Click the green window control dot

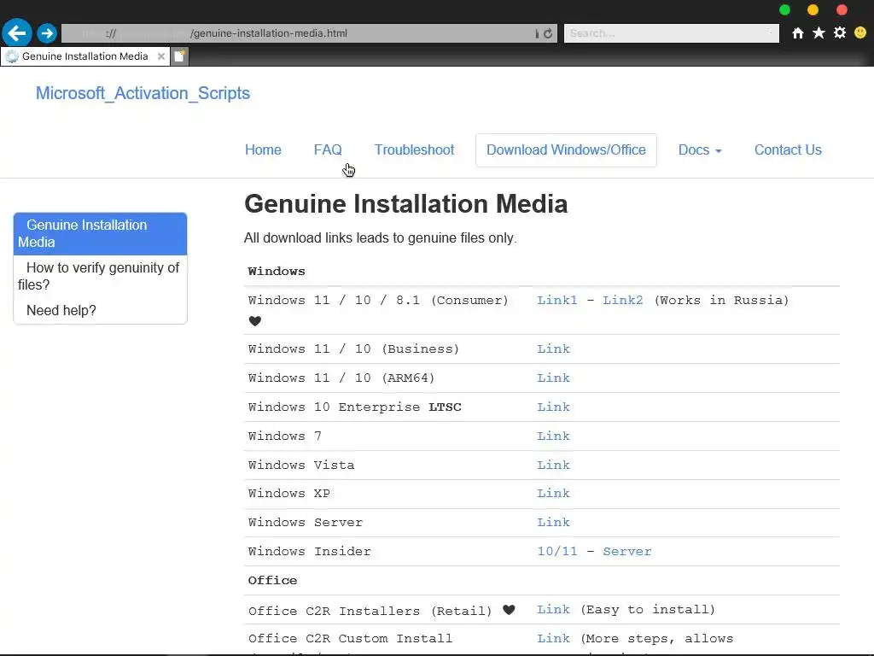click(784, 9)
